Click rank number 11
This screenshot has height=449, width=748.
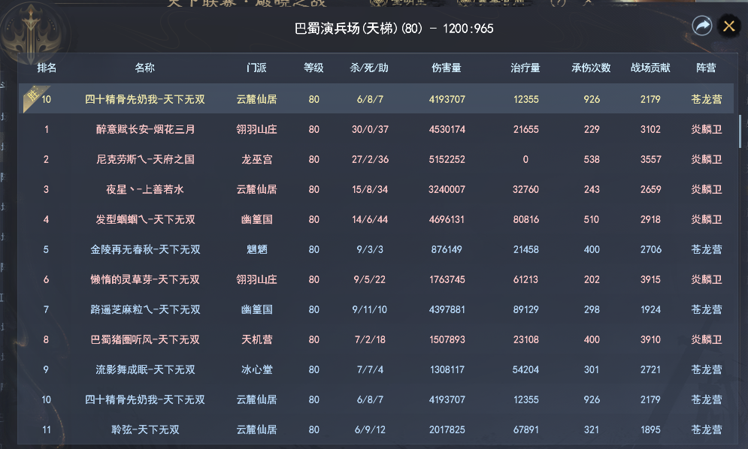tap(47, 429)
